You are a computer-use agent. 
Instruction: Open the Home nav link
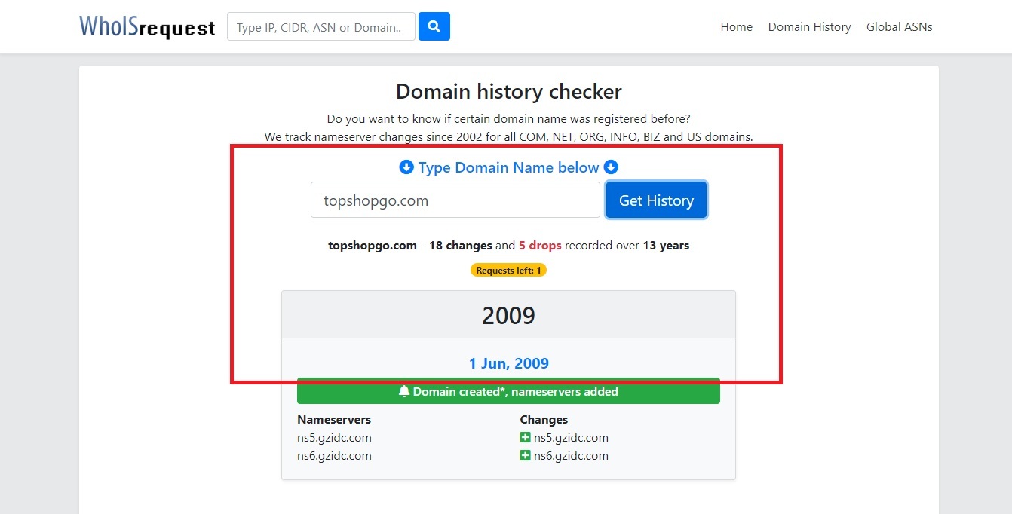(736, 27)
